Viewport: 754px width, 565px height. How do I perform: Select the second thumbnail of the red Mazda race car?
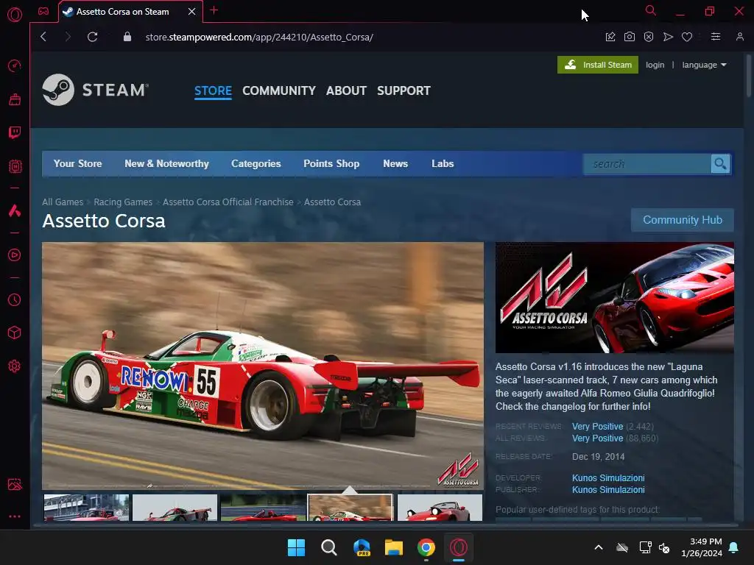[x=175, y=508]
